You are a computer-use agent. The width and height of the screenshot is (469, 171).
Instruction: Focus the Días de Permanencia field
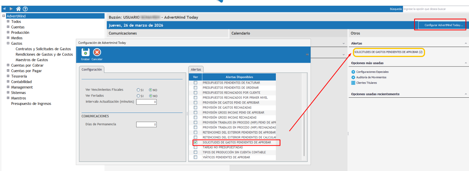tap(146, 125)
